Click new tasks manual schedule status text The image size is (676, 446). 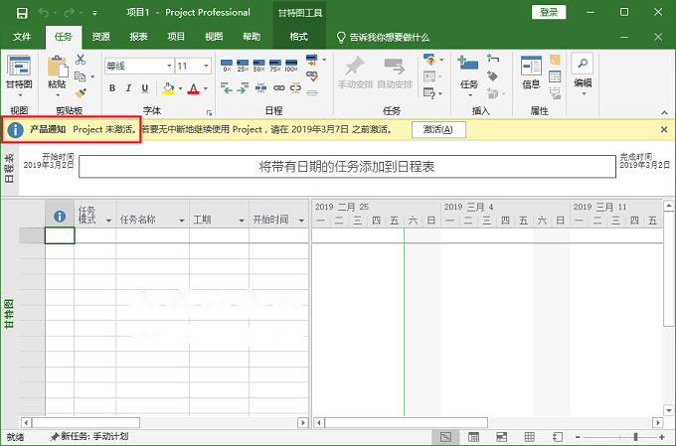click(x=88, y=436)
